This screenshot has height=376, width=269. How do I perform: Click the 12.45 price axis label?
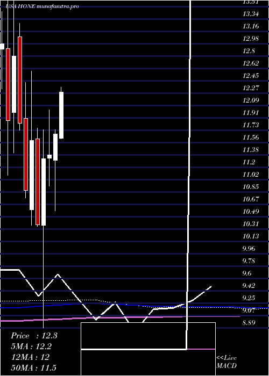(x=251, y=76)
